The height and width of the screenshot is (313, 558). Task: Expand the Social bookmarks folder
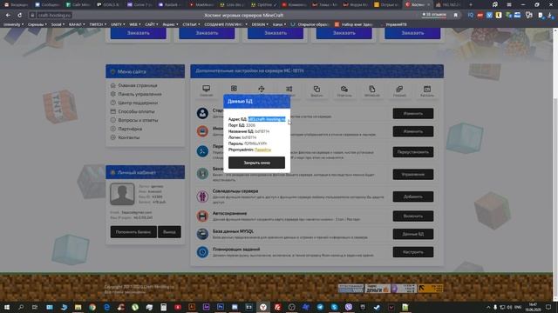pos(58,24)
